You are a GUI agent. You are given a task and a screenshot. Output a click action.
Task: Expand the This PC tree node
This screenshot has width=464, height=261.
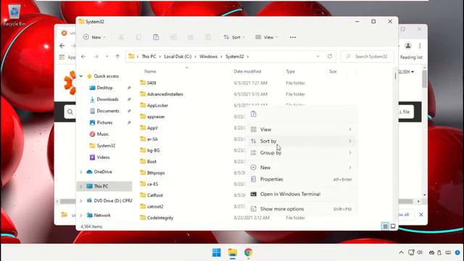[x=80, y=186]
